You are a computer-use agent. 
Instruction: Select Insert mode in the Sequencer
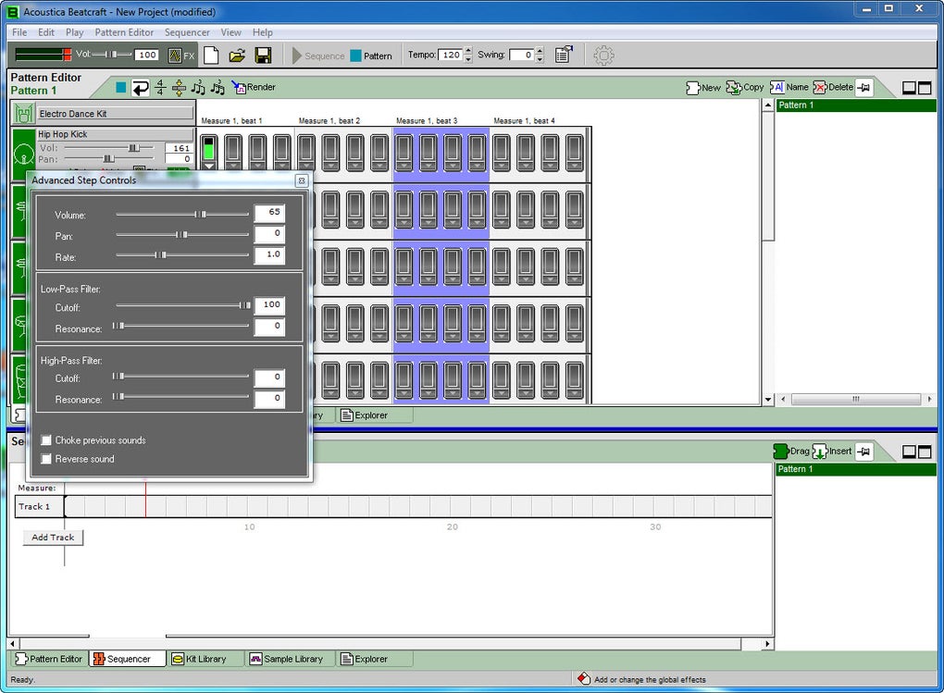(832, 451)
